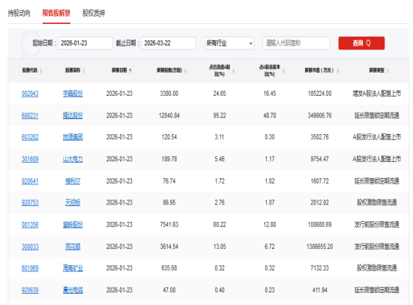This screenshot has width=413, height=305.
Task: Select market value 2012.02
Action: [x=320, y=202]
